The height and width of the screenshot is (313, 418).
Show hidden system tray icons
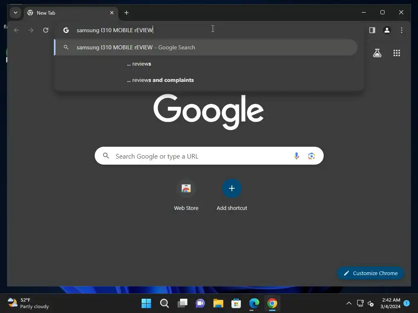(x=349, y=303)
